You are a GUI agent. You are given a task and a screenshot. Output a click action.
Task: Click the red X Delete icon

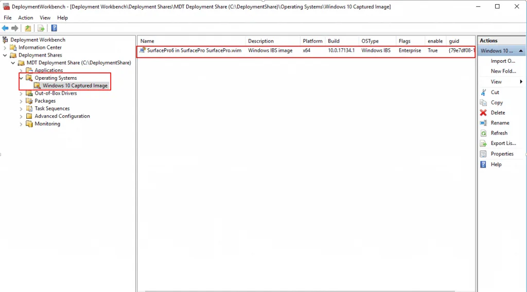(x=483, y=113)
